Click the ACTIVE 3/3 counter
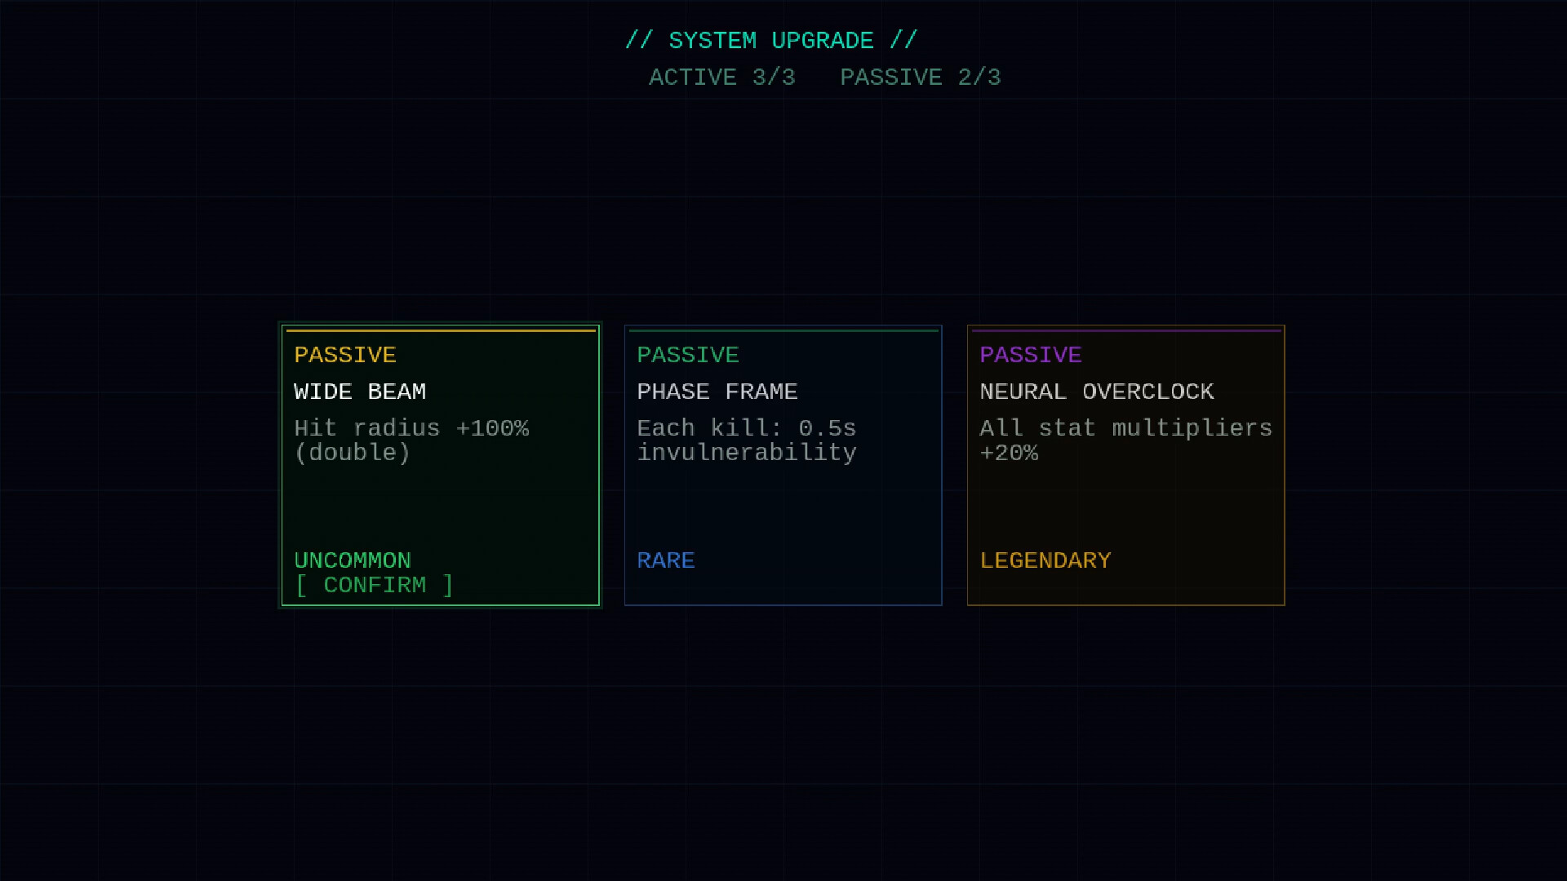The width and height of the screenshot is (1567, 881). click(x=721, y=77)
